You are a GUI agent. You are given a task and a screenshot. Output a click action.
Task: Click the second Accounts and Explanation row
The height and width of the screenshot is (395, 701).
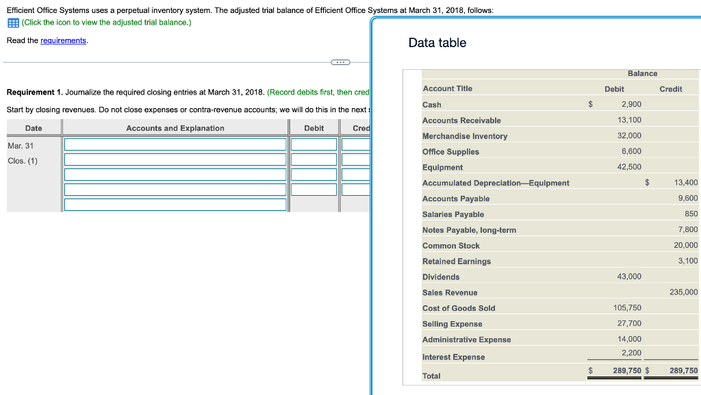point(175,159)
